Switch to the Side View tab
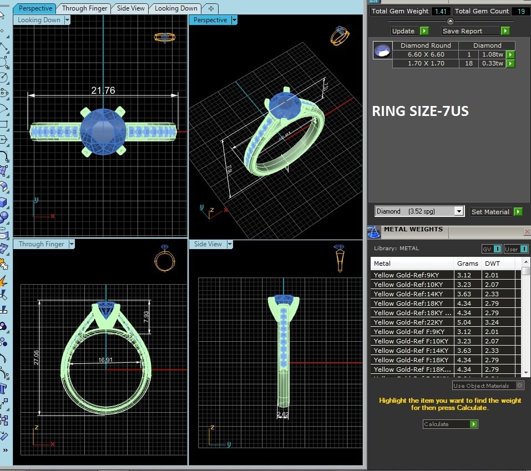Screen dimensions: 531x471 (131, 8)
